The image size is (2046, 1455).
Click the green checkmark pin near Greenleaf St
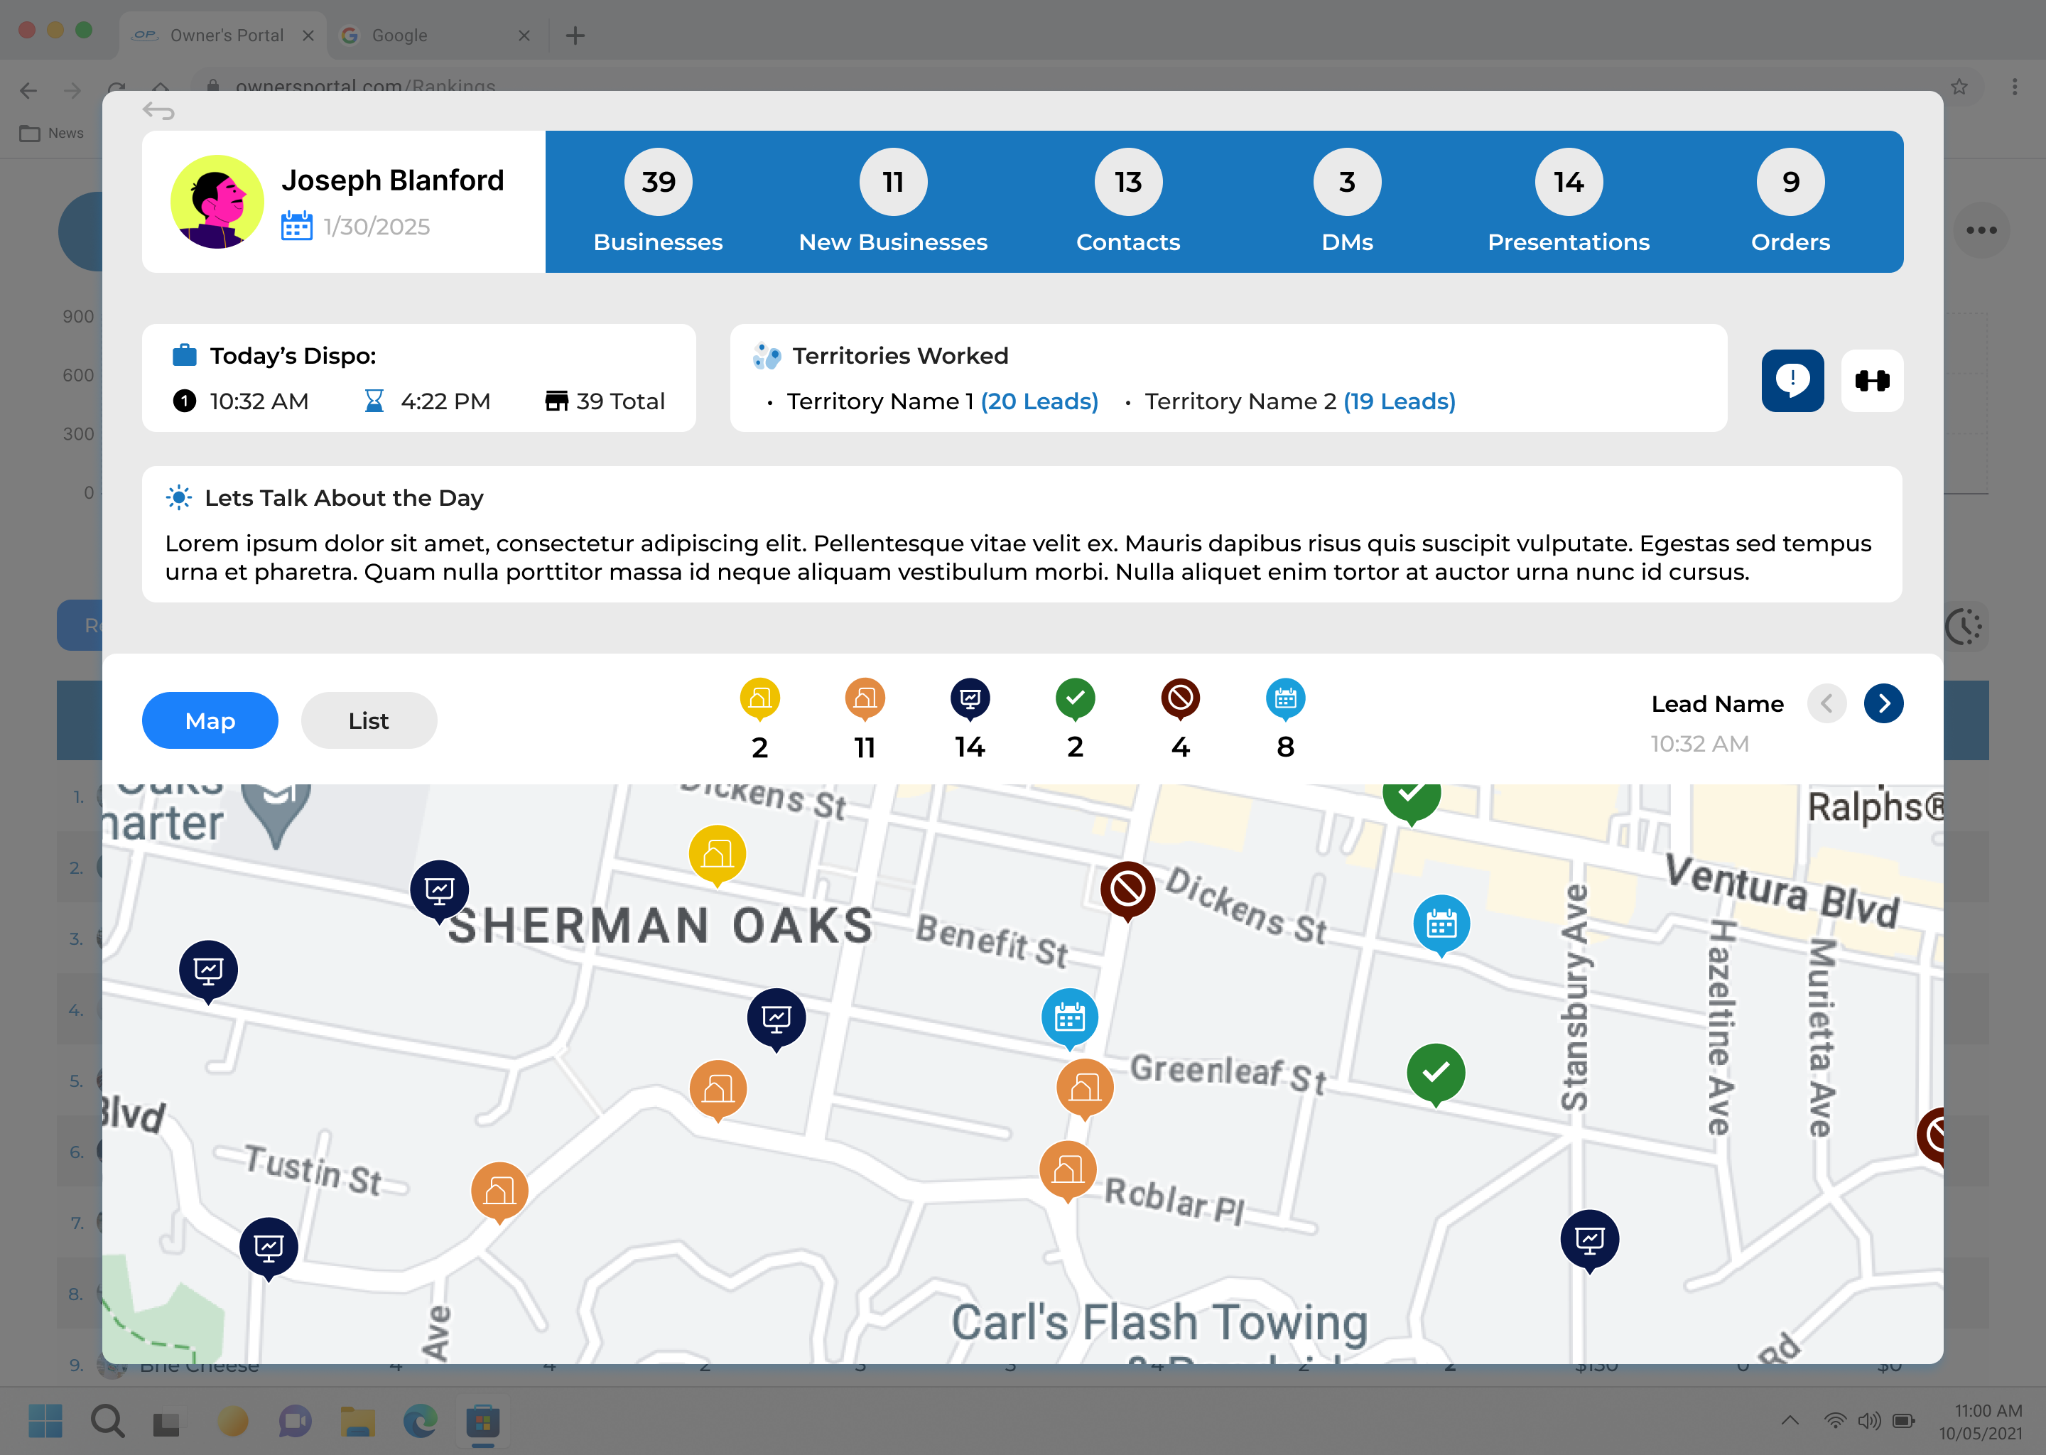coord(1435,1073)
